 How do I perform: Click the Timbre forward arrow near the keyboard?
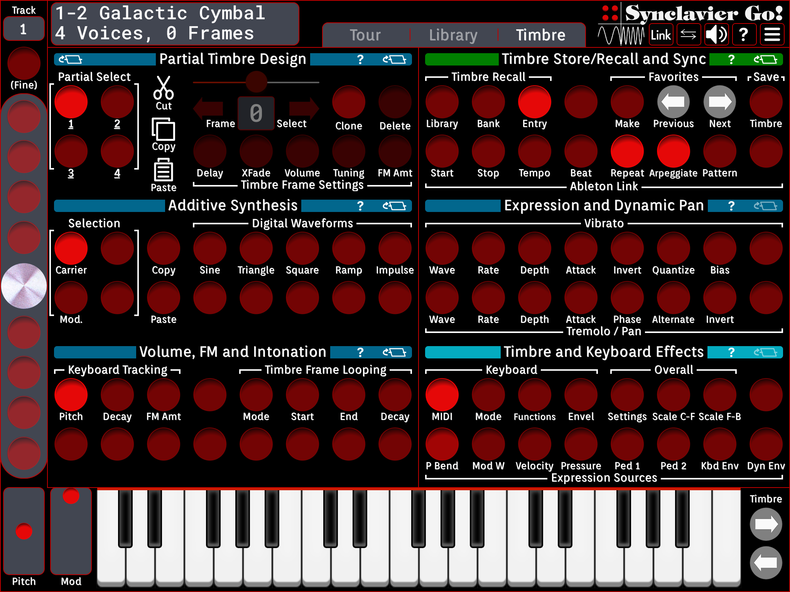click(766, 524)
